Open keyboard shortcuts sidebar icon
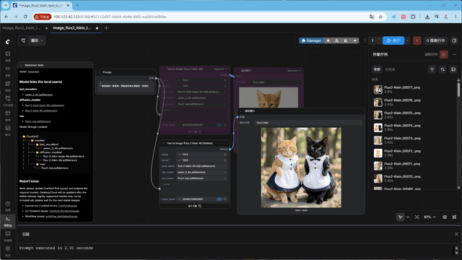Viewport: 462px width, 260px height. click(x=8, y=234)
